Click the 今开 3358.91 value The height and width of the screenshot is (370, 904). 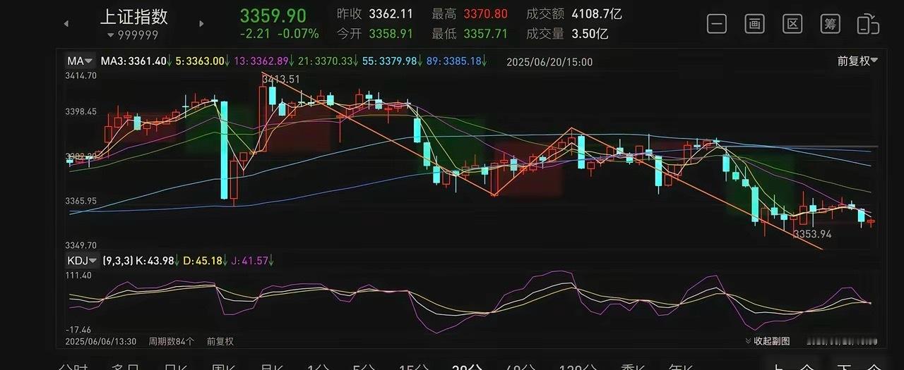click(374, 33)
